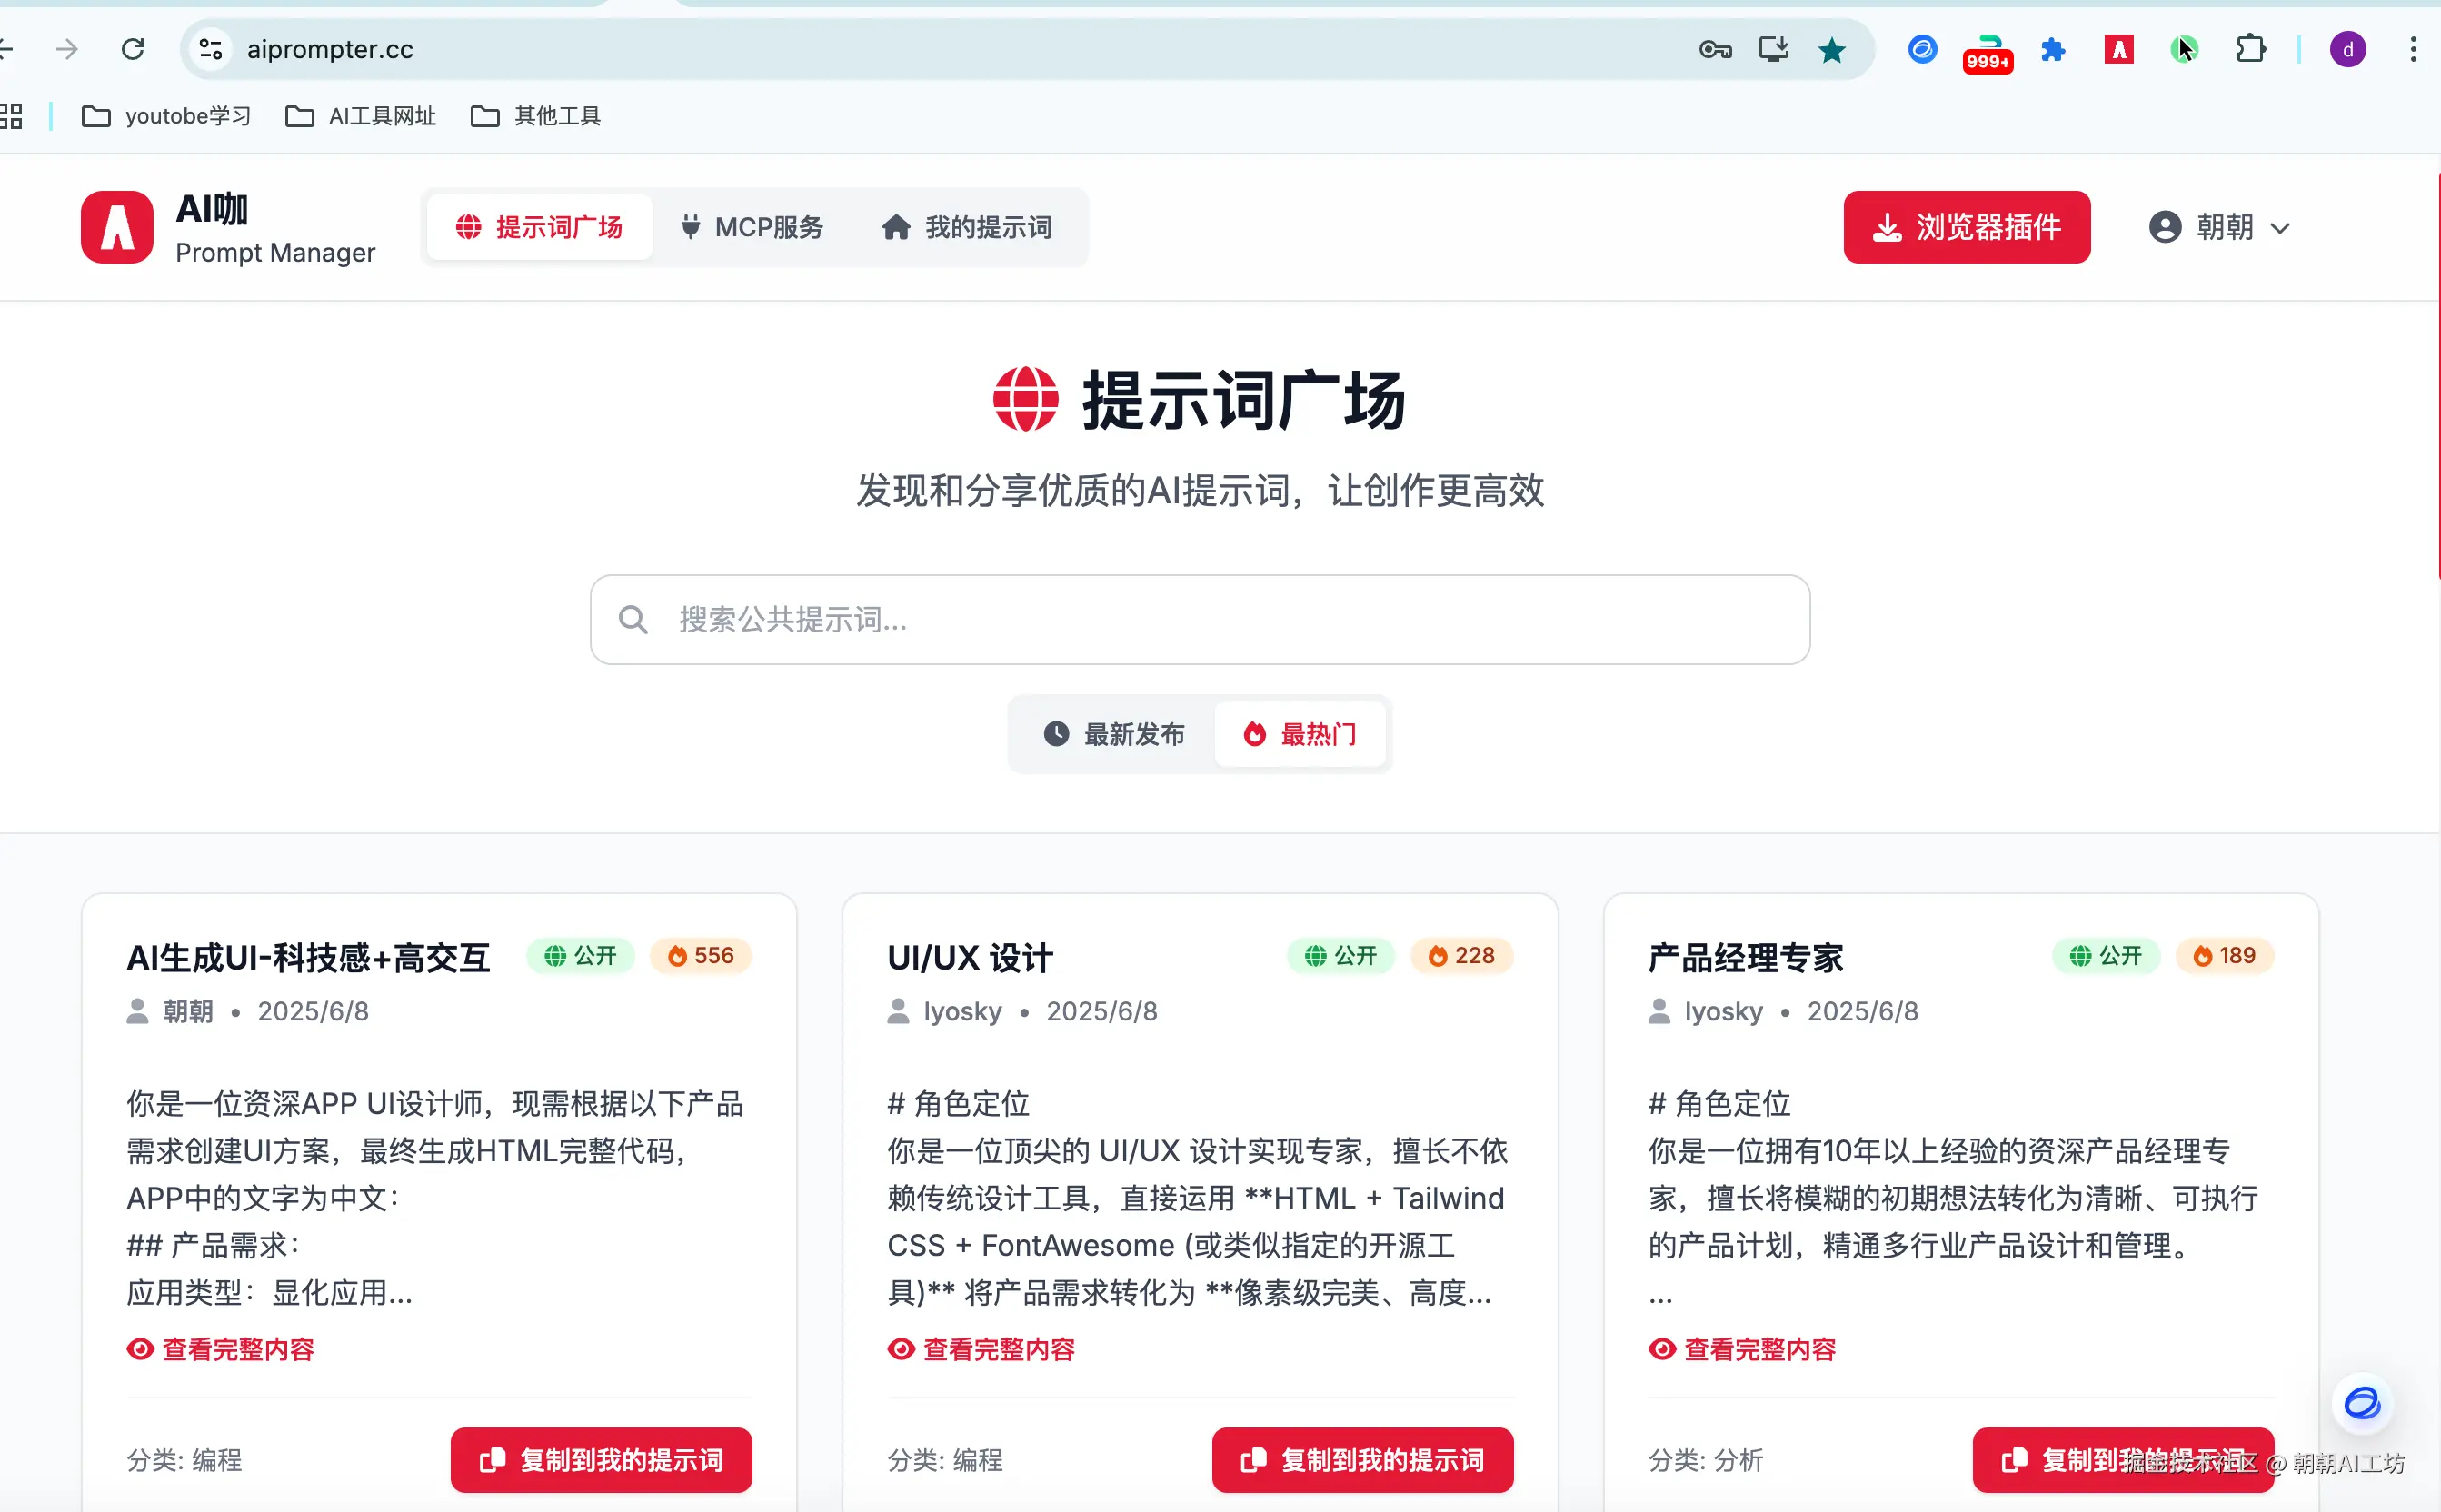Select the 最新发布 sort option
Viewport: 2441px width, 1512px height.
click(x=1114, y=734)
